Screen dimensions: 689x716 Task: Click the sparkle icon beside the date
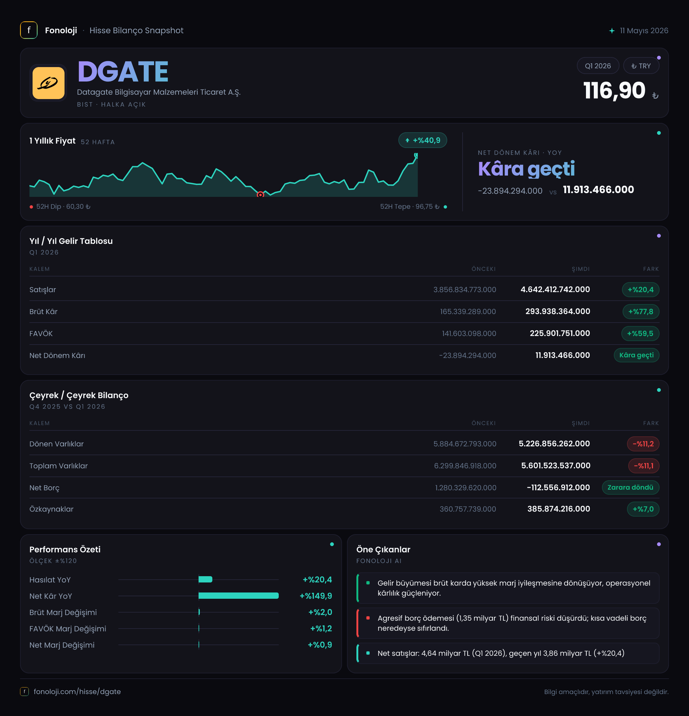pyautogui.click(x=612, y=31)
